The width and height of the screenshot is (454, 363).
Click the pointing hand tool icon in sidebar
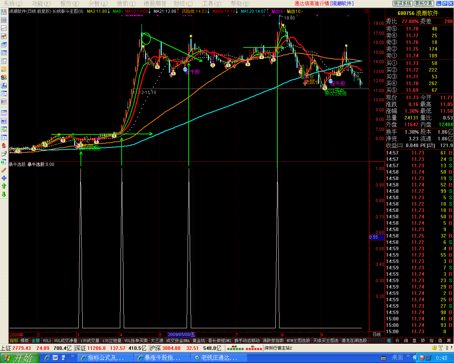[4, 153]
